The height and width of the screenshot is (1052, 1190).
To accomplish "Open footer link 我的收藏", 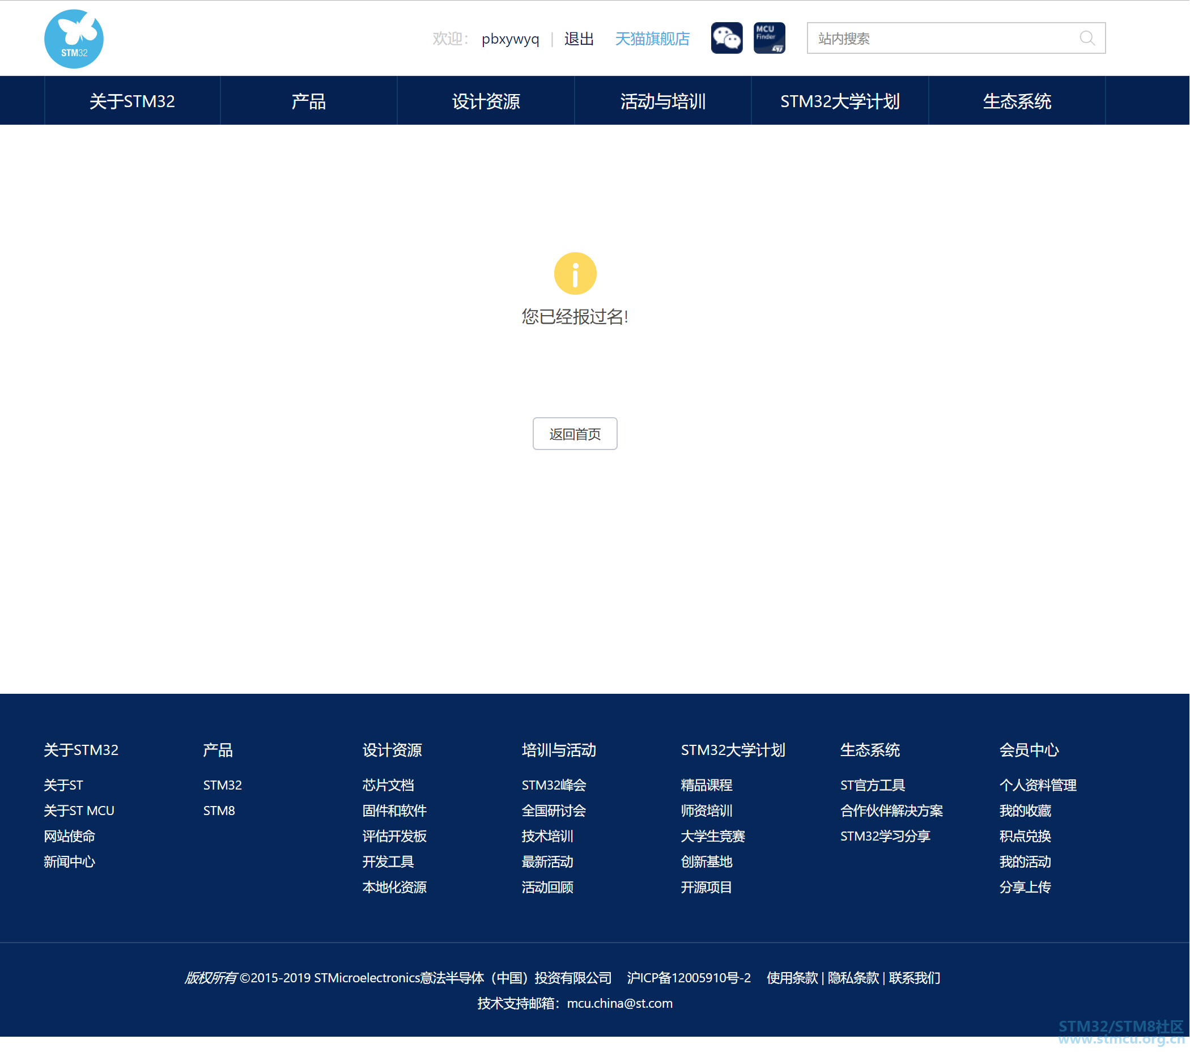I will coord(1025,811).
